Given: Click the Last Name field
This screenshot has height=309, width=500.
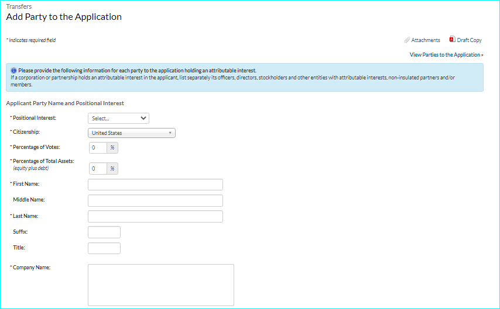Looking at the screenshot, I should pos(155,216).
